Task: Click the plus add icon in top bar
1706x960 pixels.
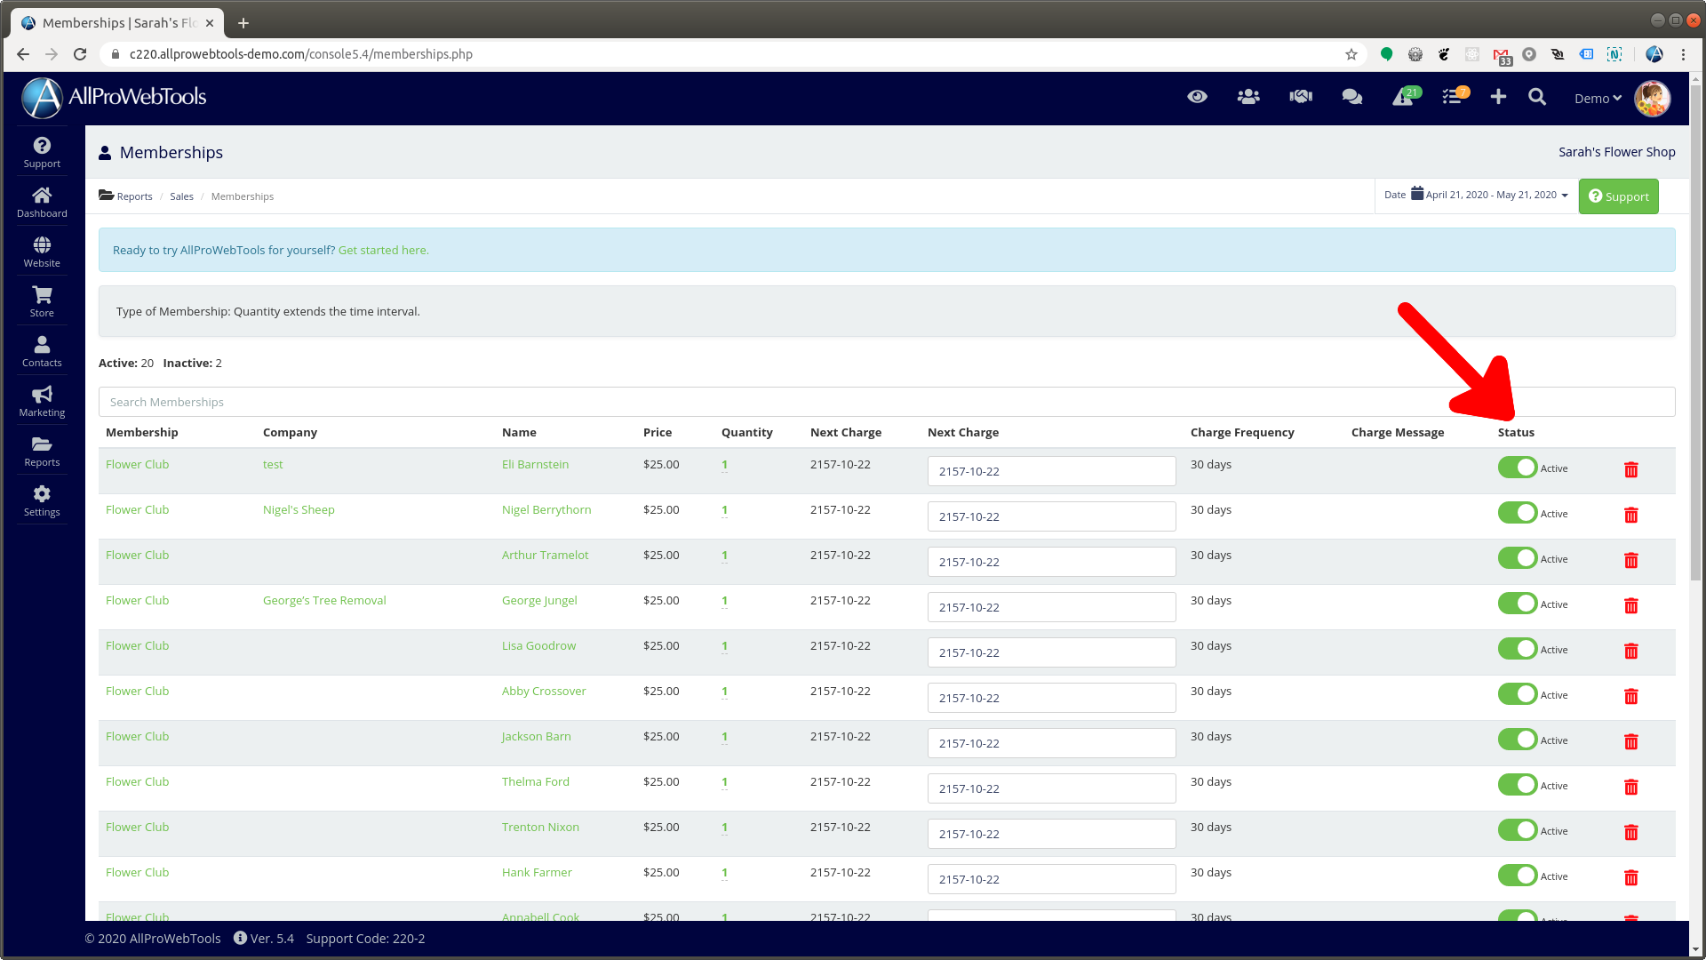Action: click(1498, 97)
